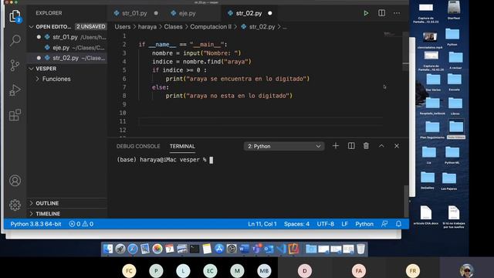The image size is (494, 278).
Task: Change encoding via 'UTF-8' status item
Action: tap(325, 224)
